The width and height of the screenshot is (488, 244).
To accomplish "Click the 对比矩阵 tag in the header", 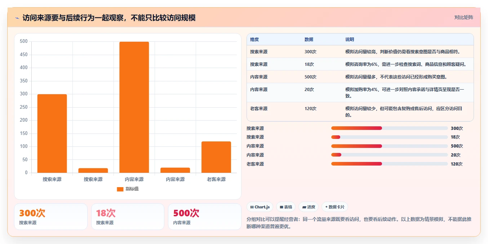I will coord(464,17).
